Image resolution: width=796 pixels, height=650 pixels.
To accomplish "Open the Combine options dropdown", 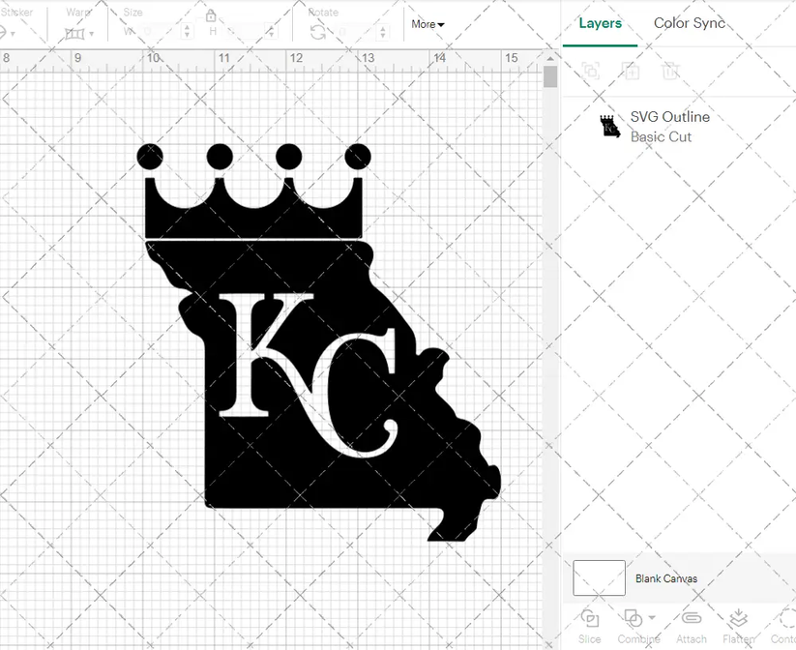I will (652, 616).
